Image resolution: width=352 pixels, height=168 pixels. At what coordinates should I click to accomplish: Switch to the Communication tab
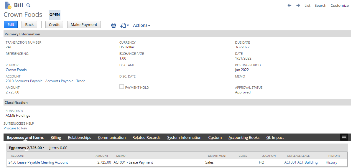112,138
